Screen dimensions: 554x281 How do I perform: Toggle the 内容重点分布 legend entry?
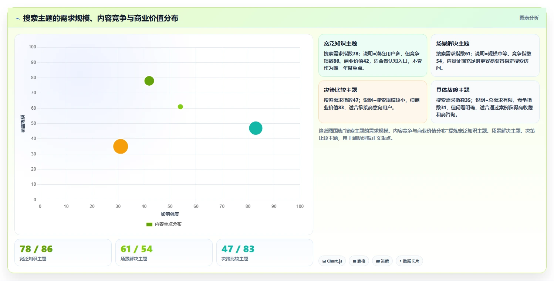tap(164, 224)
